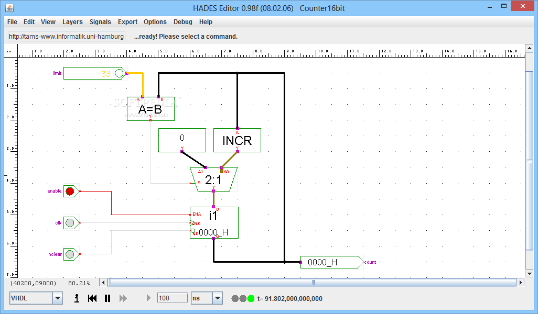Click the simulation interval field showing 100

[172, 298]
